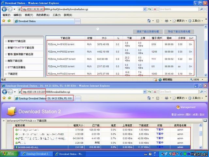Click 降低下載任務優先權 button
209x157 pixels.
(x=179, y=32)
